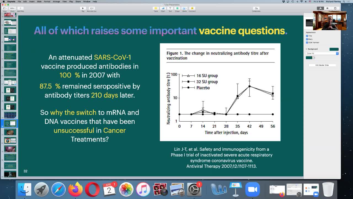The height and width of the screenshot is (199, 353).
Task: Open the Color Fill type dropdown
Action: tap(322, 53)
